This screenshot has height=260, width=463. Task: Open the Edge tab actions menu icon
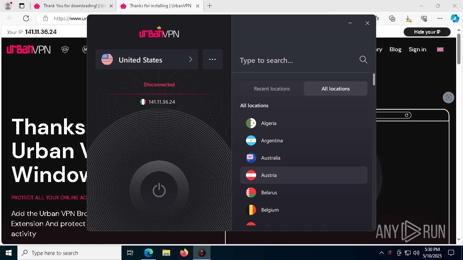[22, 6]
